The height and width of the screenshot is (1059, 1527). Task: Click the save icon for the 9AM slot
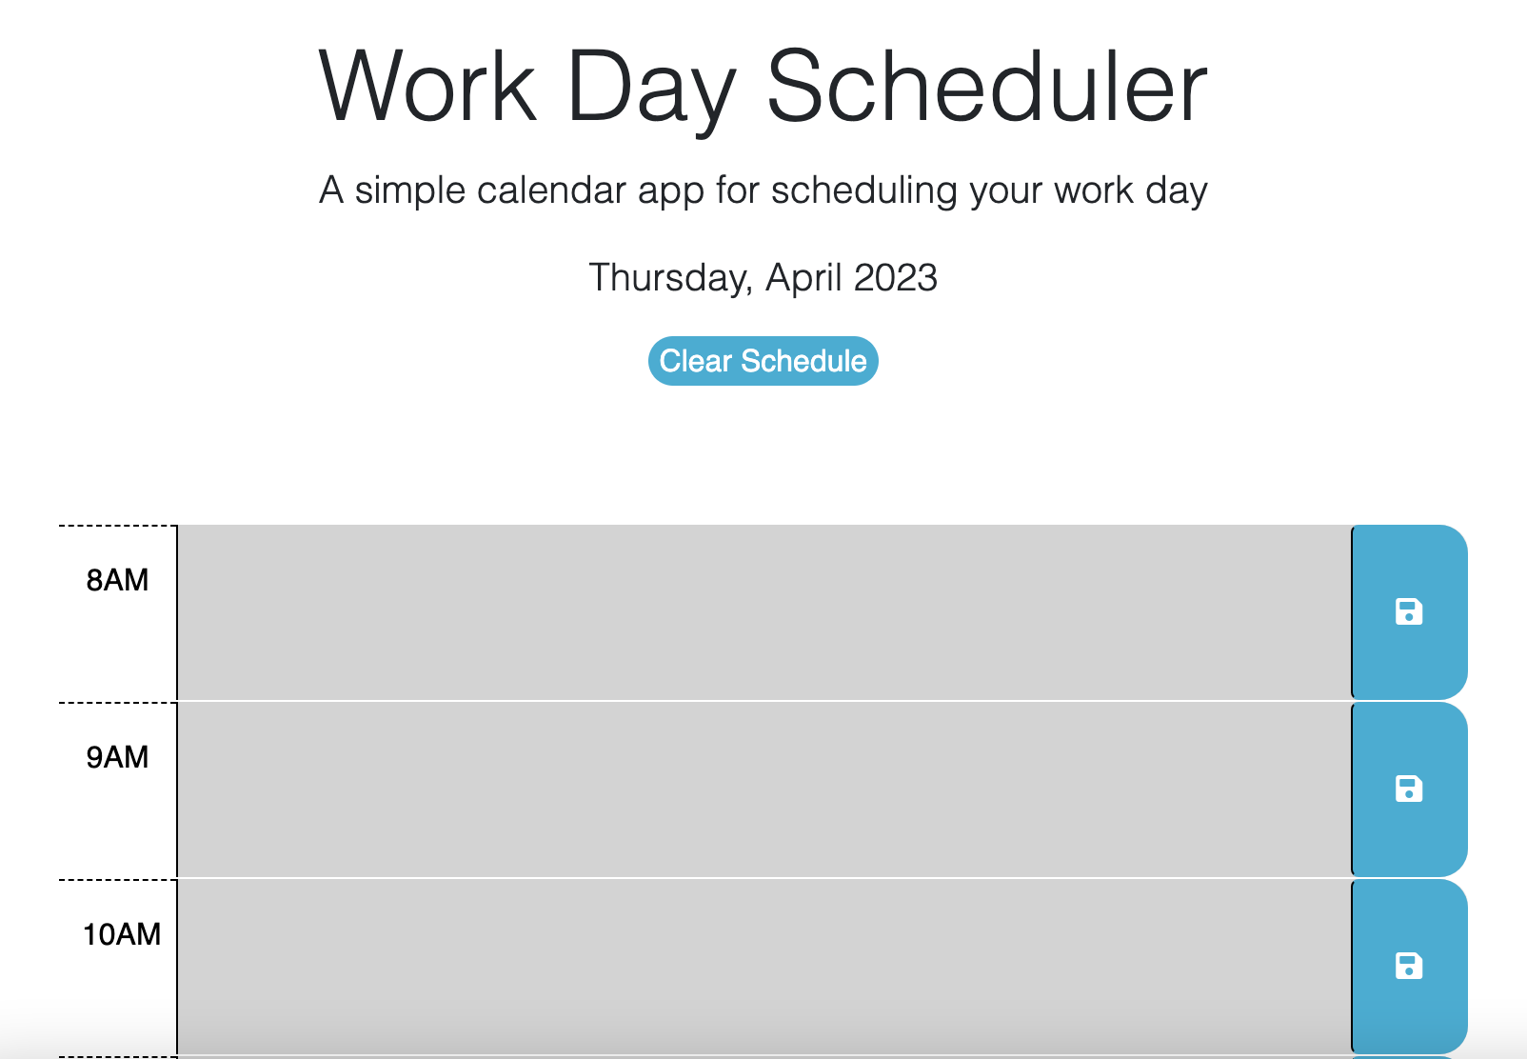(1408, 789)
